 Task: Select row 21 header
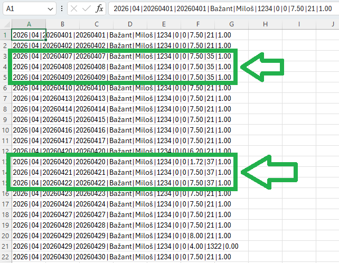pyautogui.click(x=6, y=246)
